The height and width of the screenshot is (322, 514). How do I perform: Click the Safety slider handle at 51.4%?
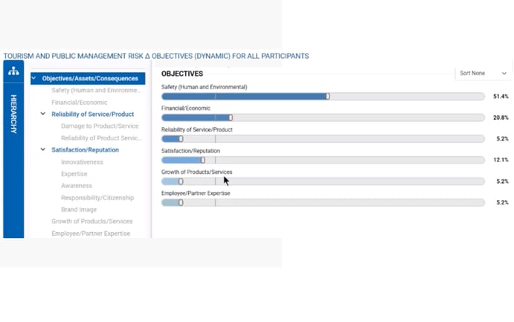click(x=327, y=97)
